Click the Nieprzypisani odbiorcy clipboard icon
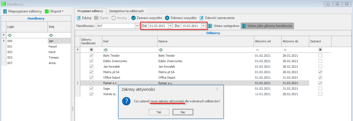Screen dimensions: 353x121 coord(5,11)
